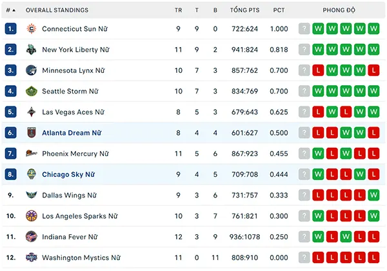Click the OVERALL STANDINGS header
387x271 pixels.
coord(57,10)
